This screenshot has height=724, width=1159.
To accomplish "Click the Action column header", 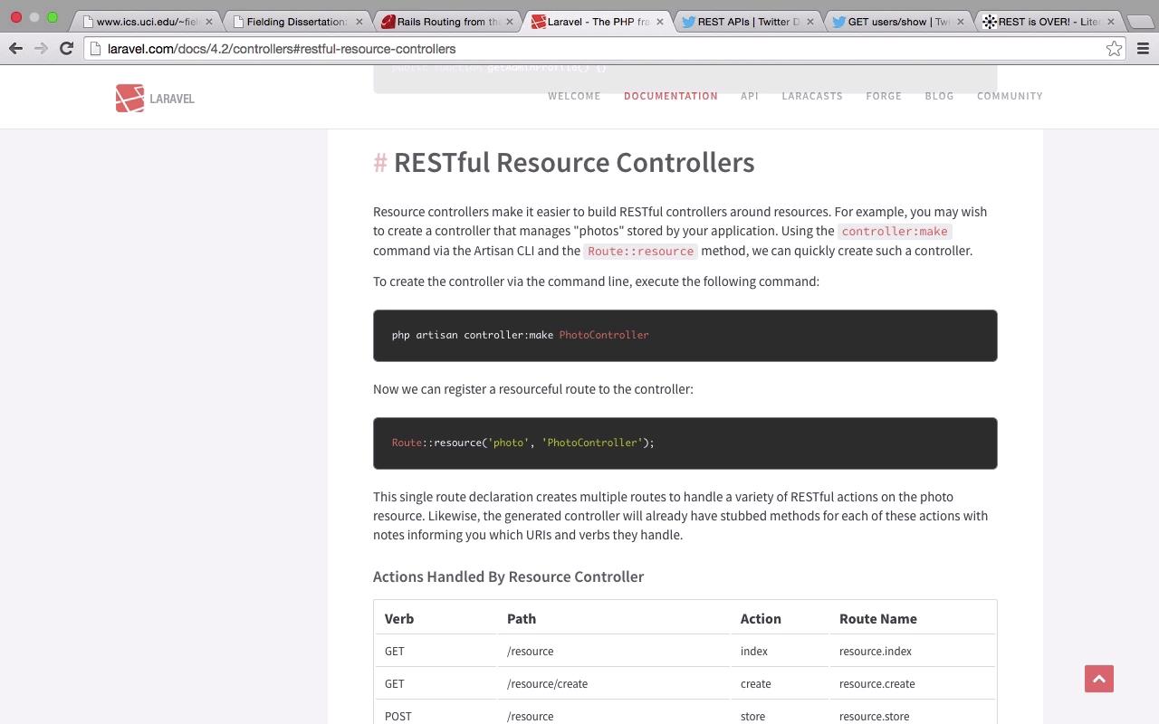I will [x=761, y=619].
